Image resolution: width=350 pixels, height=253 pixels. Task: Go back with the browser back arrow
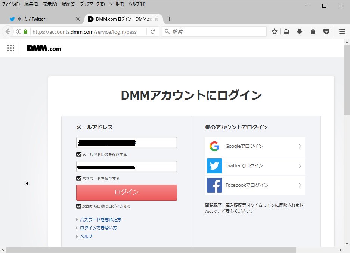coord(8,31)
